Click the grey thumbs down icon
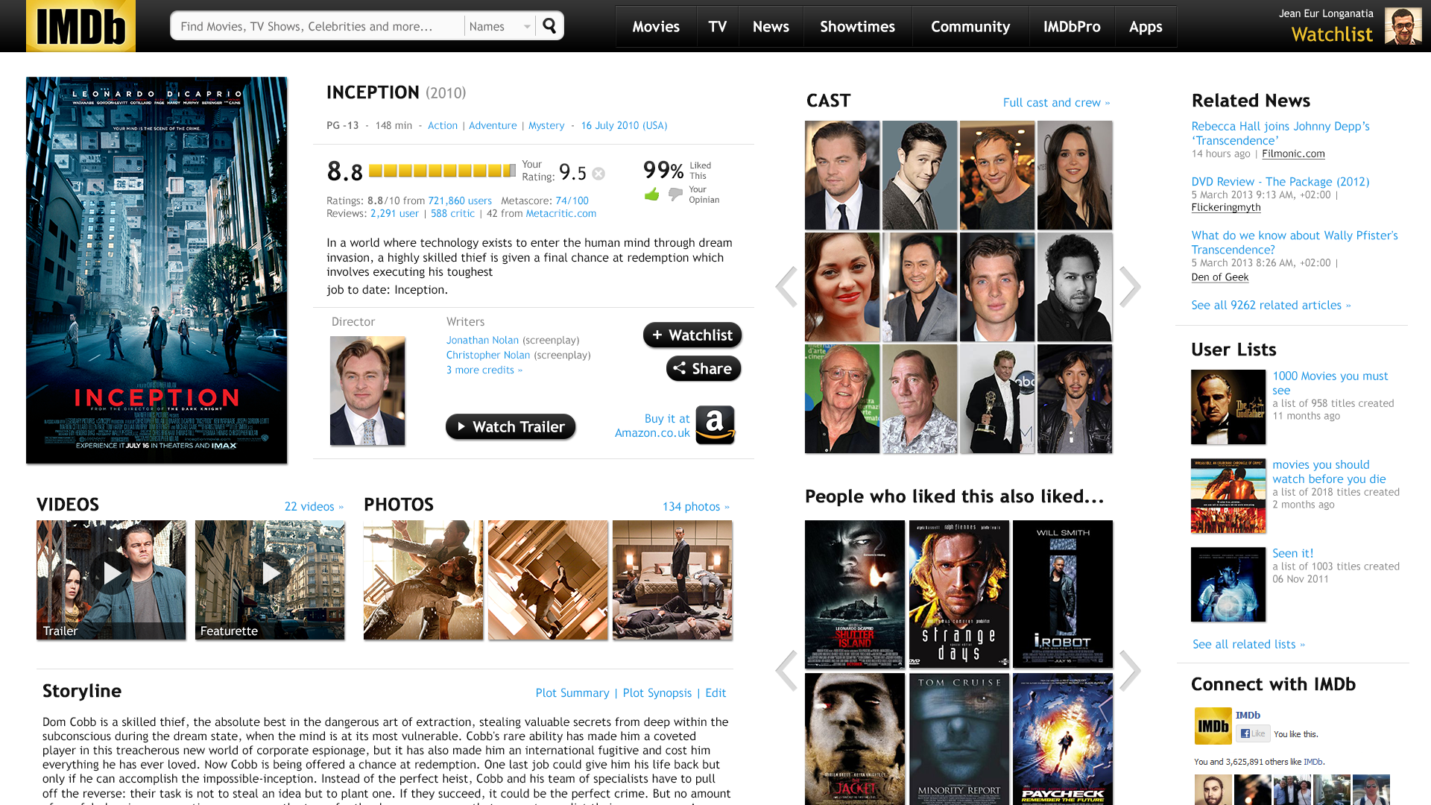Image resolution: width=1431 pixels, height=805 pixels. 675,195
